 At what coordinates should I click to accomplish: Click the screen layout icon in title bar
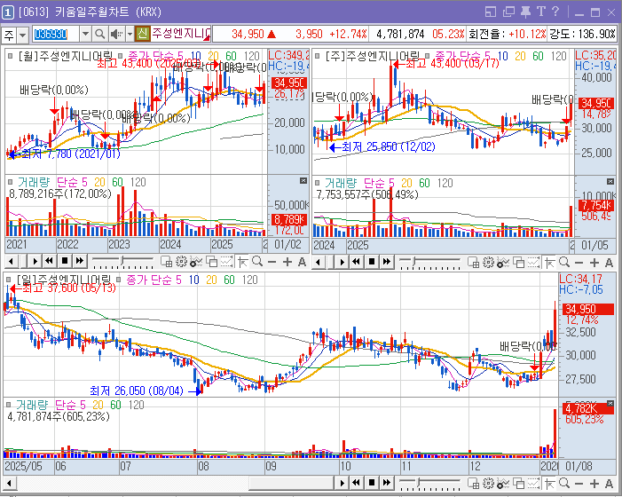click(491, 12)
